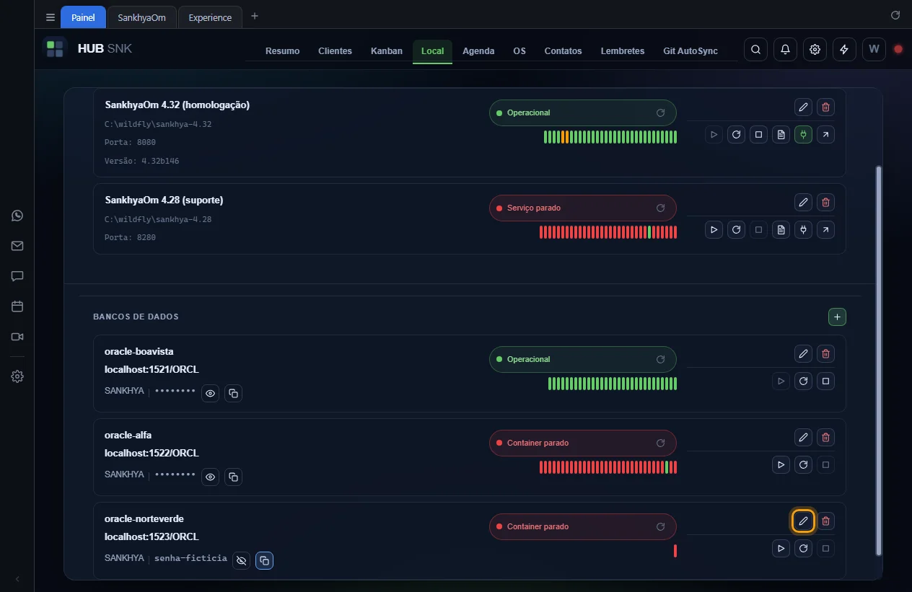Restart the oracle-norteverde container
The width and height of the screenshot is (912, 592).
(803, 548)
